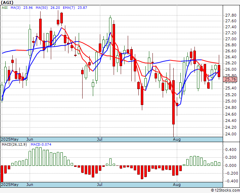240x193 pixels.
Task: Click the 25.00 price axis label
Action: (x=231, y=101)
